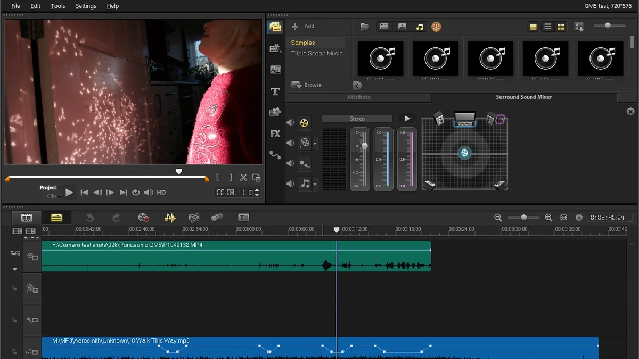
Task: Open the Graphic library icon
Action: click(x=275, y=112)
